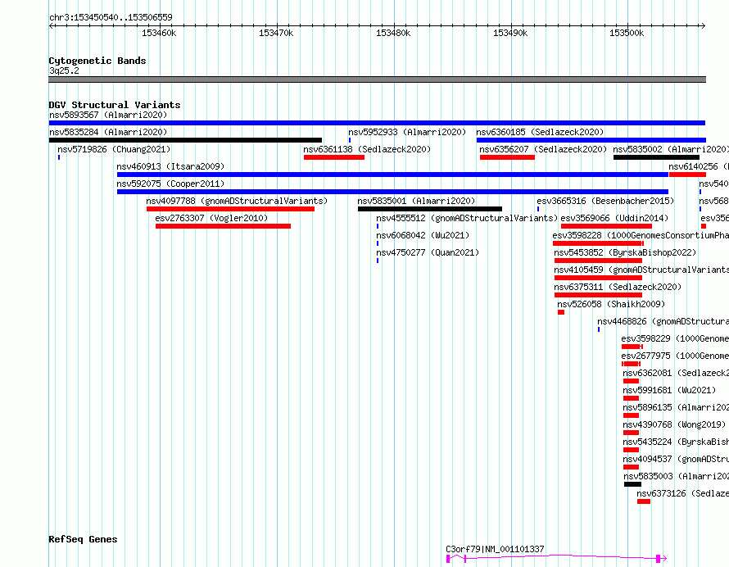The width and height of the screenshot is (729, 567).
Task: Select nsv6068042 (Wu2021) label
Action: coord(423,235)
